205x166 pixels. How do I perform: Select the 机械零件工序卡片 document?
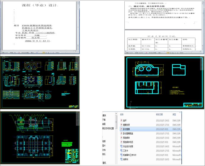pyautogui.click(x=150, y=155)
